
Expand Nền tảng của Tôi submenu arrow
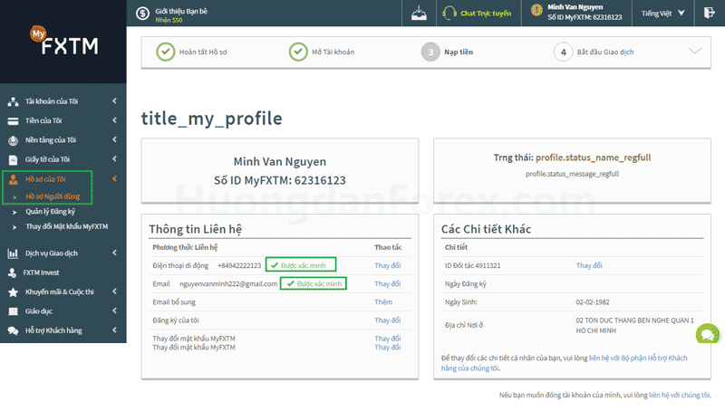tap(114, 139)
